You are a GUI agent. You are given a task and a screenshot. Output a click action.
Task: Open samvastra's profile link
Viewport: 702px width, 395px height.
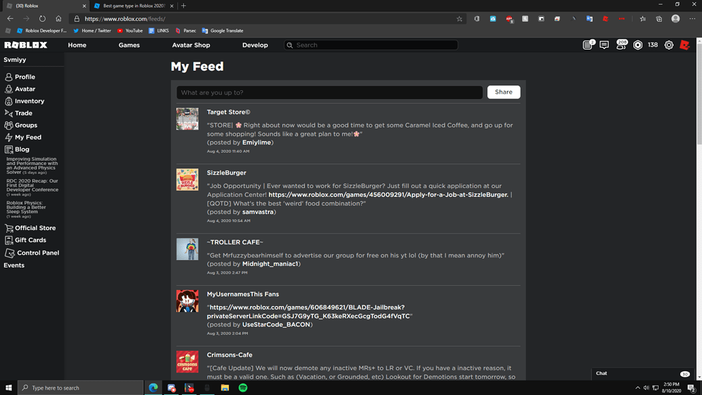coord(258,212)
